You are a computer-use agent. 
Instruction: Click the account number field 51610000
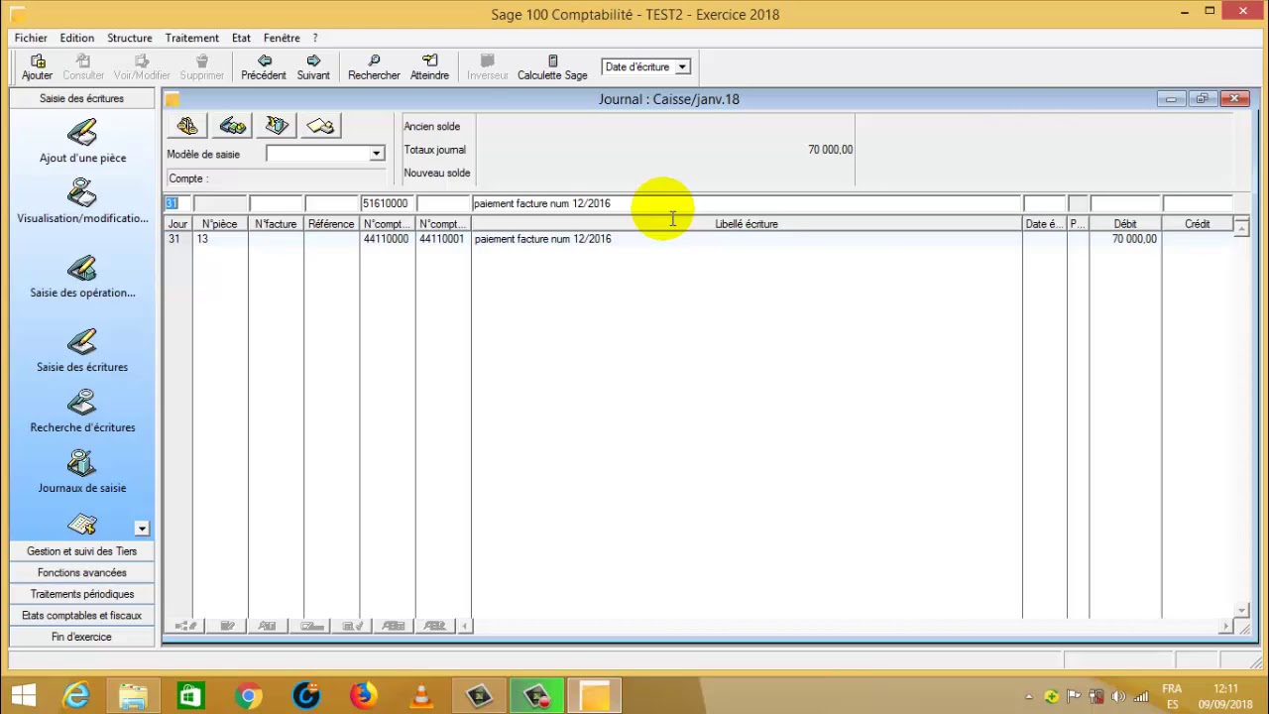pyautogui.click(x=387, y=203)
